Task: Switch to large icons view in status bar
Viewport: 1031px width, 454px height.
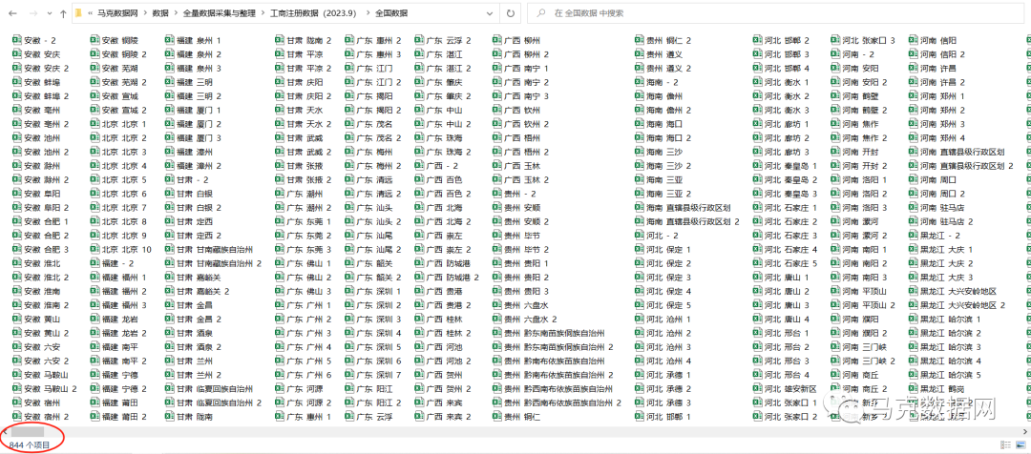Action: [x=1021, y=445]
